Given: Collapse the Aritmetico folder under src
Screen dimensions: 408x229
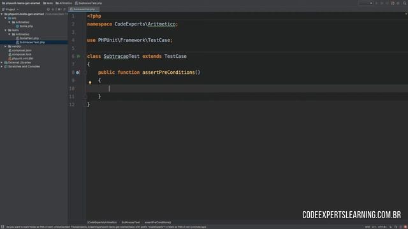Looking at the screenshot, I should point(10,22).
